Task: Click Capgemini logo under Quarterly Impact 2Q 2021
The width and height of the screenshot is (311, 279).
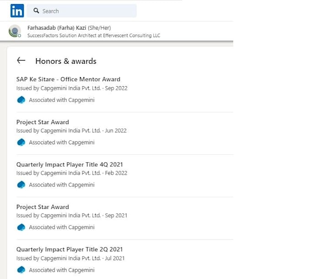Action: click(21, 270)
